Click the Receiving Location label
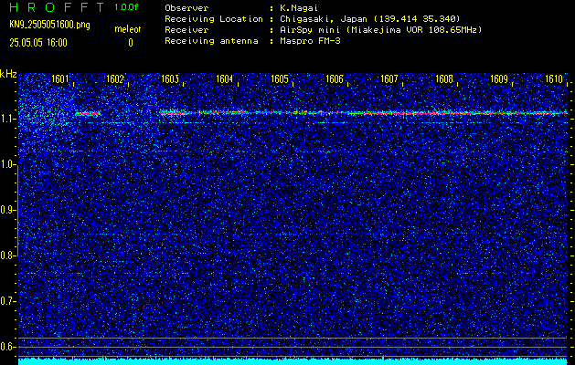Screen dimensions: 575x365 214,19
